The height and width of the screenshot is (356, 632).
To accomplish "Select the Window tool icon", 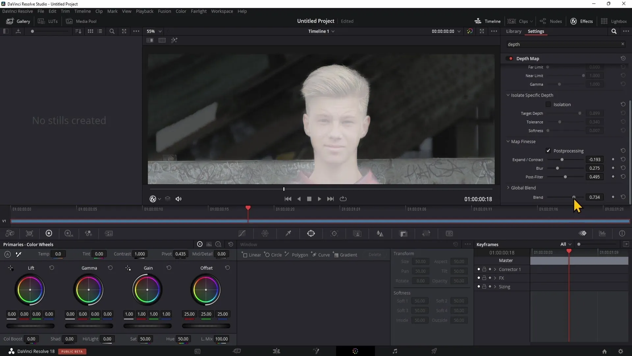I will click(x=312, y=233).
